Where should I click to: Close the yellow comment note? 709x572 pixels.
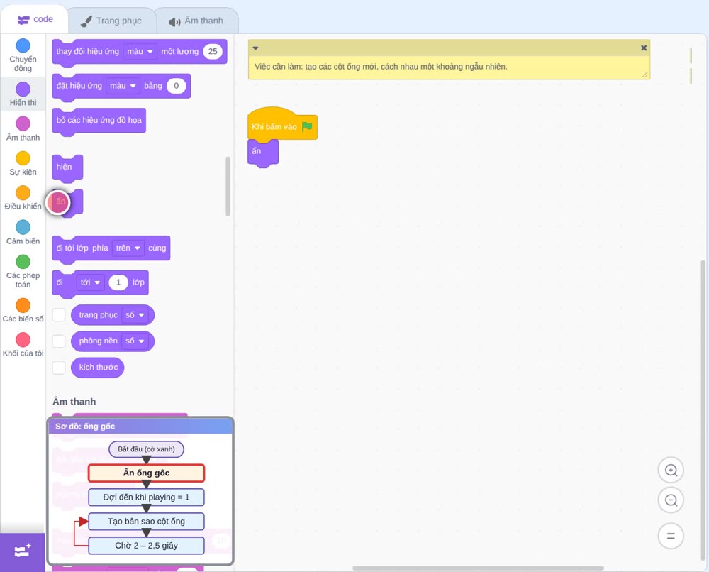click(x=644, y=48)
